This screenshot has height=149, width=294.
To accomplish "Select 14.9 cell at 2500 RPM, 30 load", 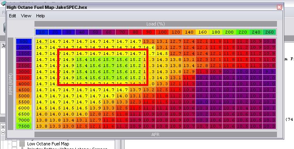I will click(x=69, y=65).
